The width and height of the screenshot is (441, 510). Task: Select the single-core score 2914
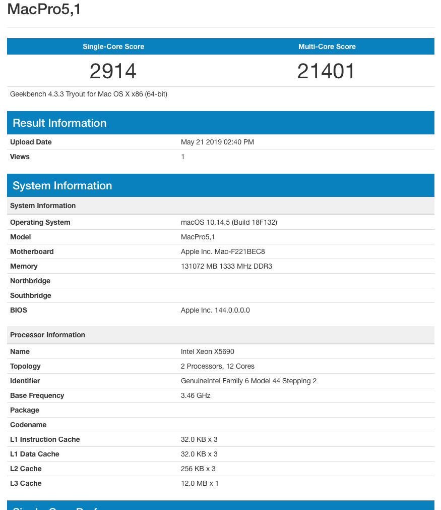tap(113, 71)
